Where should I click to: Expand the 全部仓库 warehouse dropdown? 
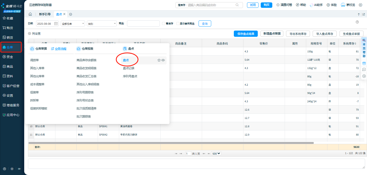click(x=73, y=24)
